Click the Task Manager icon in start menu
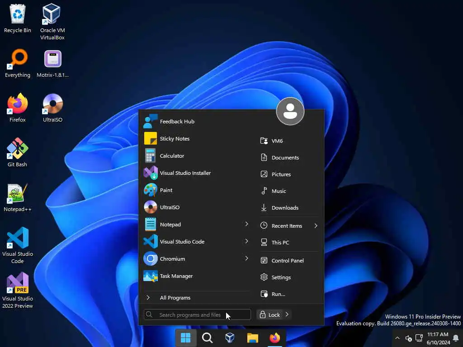The height and width of the screenshot is (347, 463). (x=150, y=276)
